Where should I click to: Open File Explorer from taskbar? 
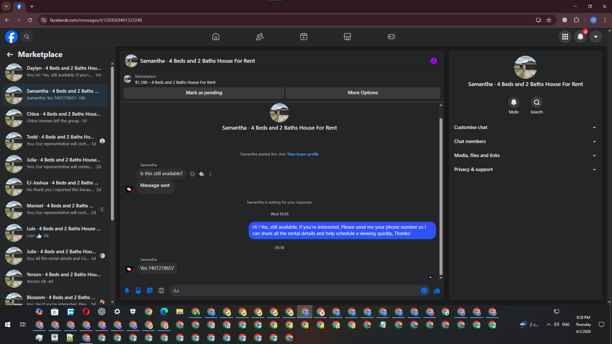180,312
